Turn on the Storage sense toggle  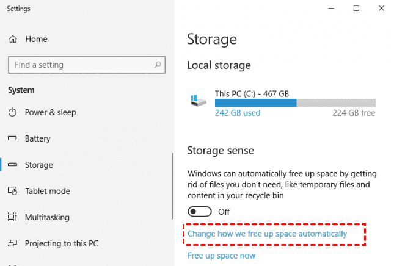click(200, 211)
